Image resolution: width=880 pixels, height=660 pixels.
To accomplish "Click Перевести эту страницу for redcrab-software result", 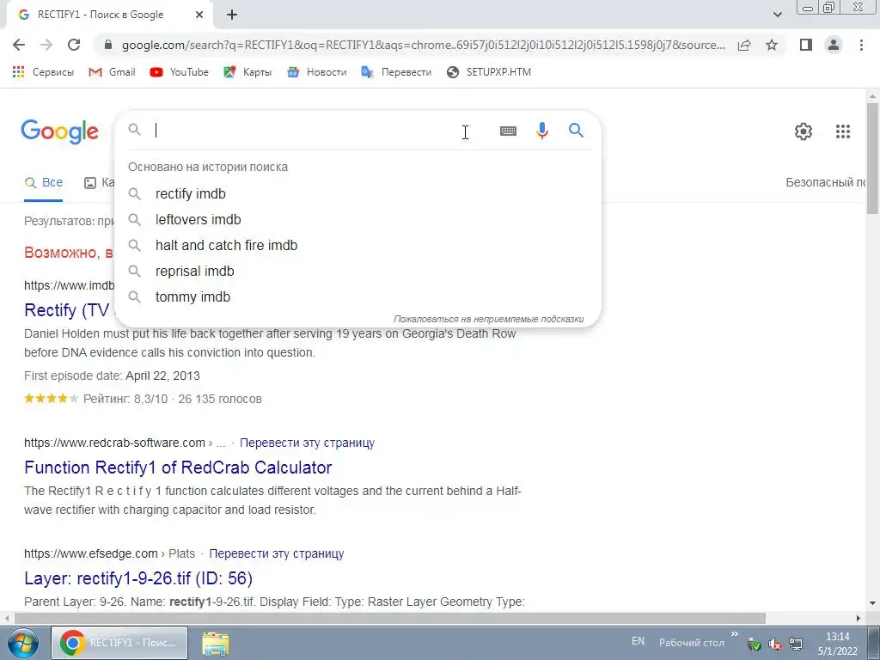I will [307, 443].
